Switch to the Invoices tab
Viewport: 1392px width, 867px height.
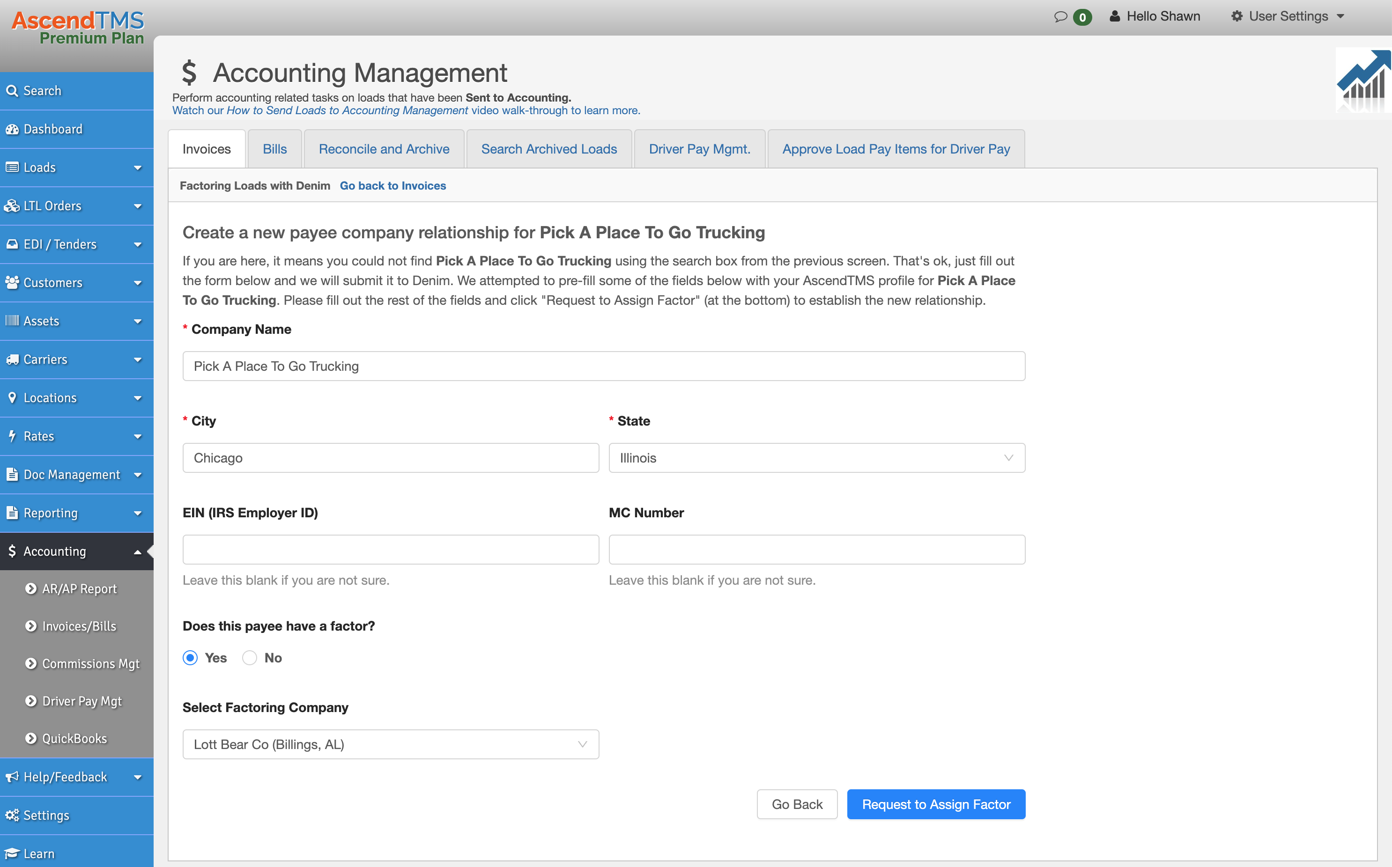coord(207,149)
